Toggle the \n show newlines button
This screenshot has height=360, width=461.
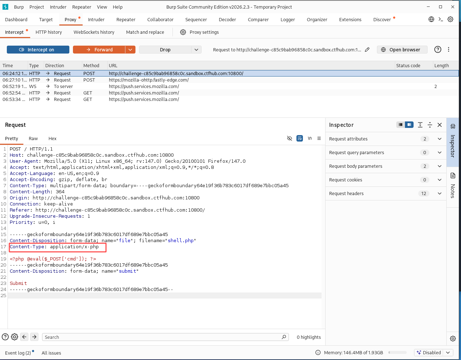click(310, 138)
